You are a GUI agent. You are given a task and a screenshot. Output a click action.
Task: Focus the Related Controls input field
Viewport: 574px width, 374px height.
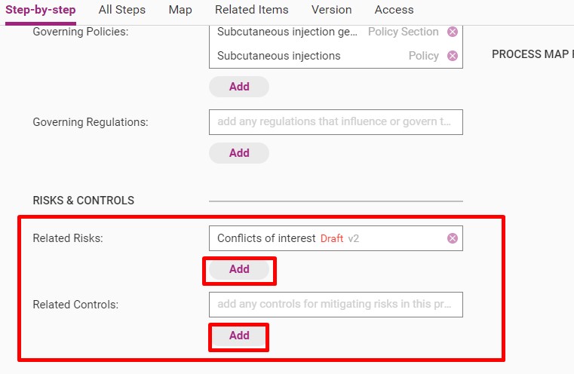click(336, 305)
